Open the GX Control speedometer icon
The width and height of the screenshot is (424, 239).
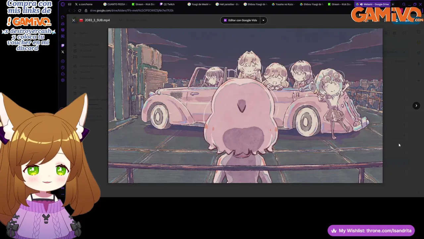[63, 17]
